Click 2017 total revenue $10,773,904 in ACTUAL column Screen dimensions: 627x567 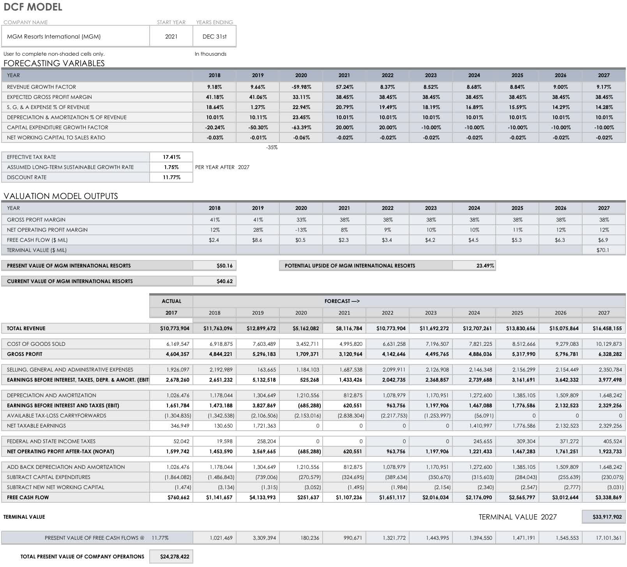[x=171, y=328]
